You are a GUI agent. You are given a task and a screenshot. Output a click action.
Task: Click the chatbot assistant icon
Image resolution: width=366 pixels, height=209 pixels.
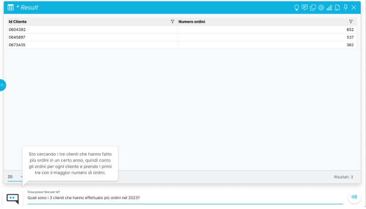pos(13,199)
